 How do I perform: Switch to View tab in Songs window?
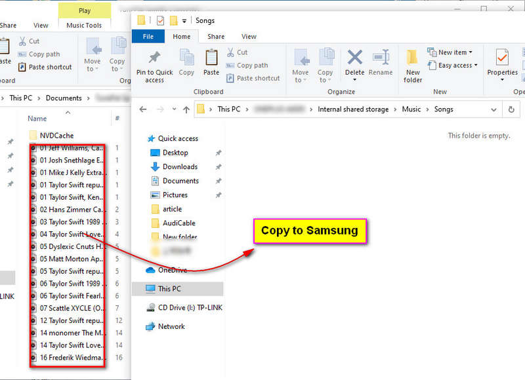point(249,37)
